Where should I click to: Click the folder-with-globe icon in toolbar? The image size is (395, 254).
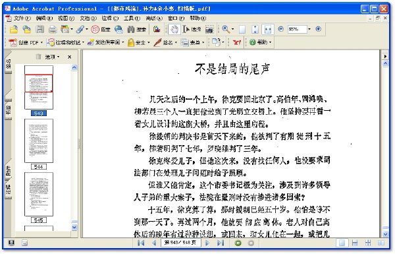(x=26, y=30)
